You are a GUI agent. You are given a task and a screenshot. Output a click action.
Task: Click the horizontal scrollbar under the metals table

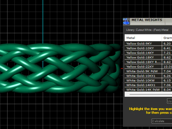(x=148, y=94)
